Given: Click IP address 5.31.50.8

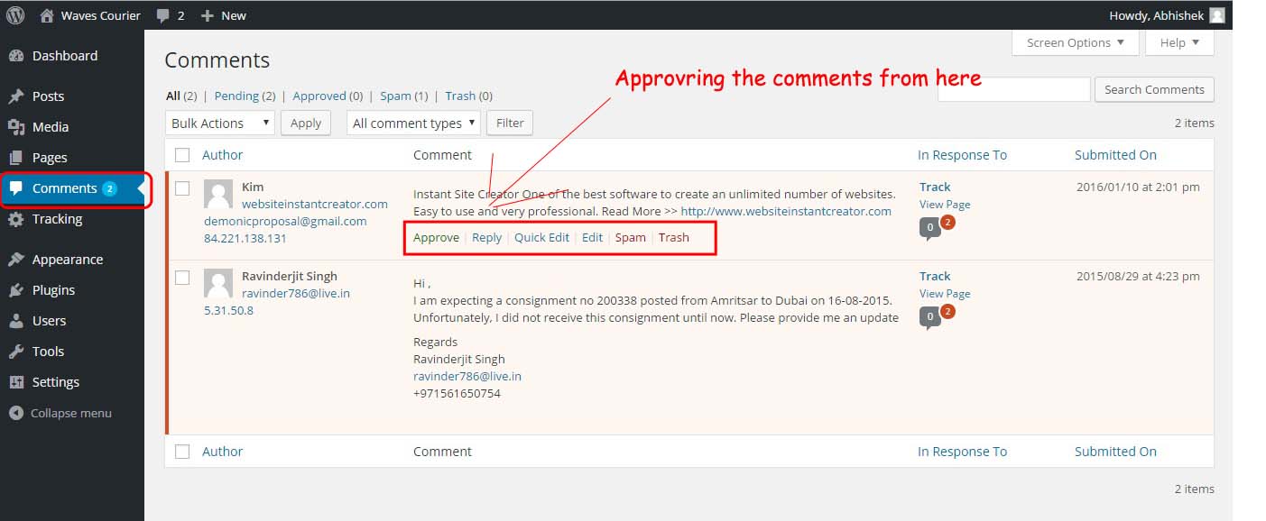Looking at the screenshot, I should (228, 310).
